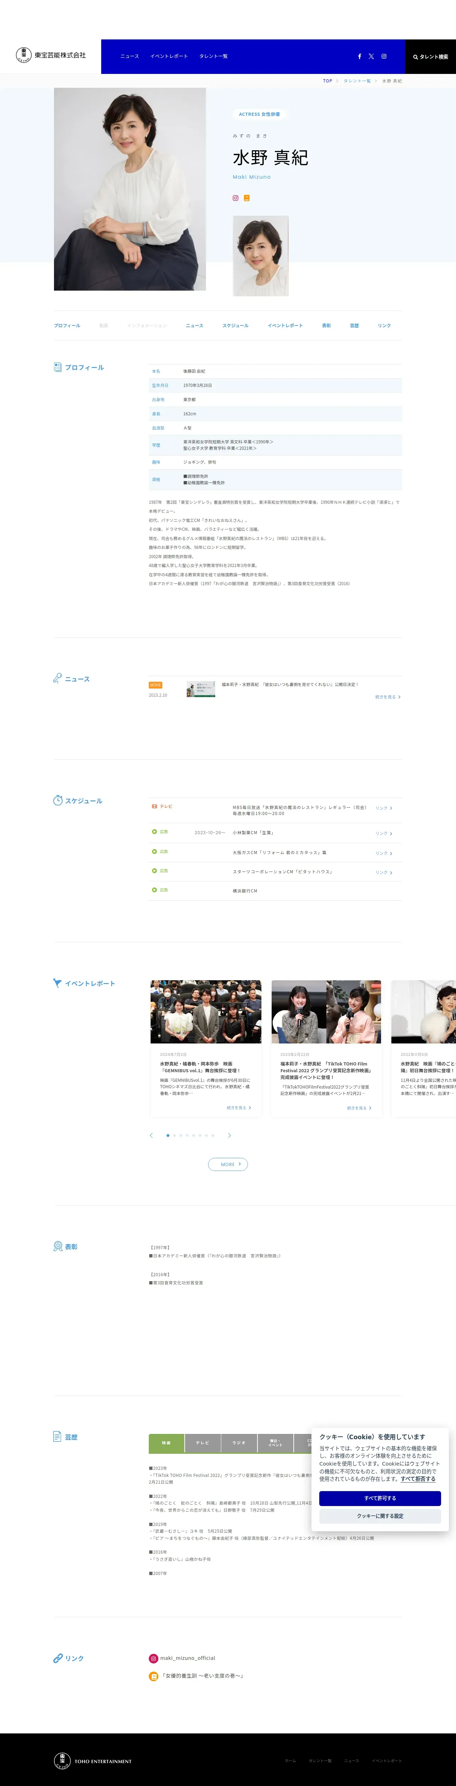Open 「女優的養生訓 〜老い支度の巻〜」 blog link
The image size is (456, 1786).
pos(202,1676)
